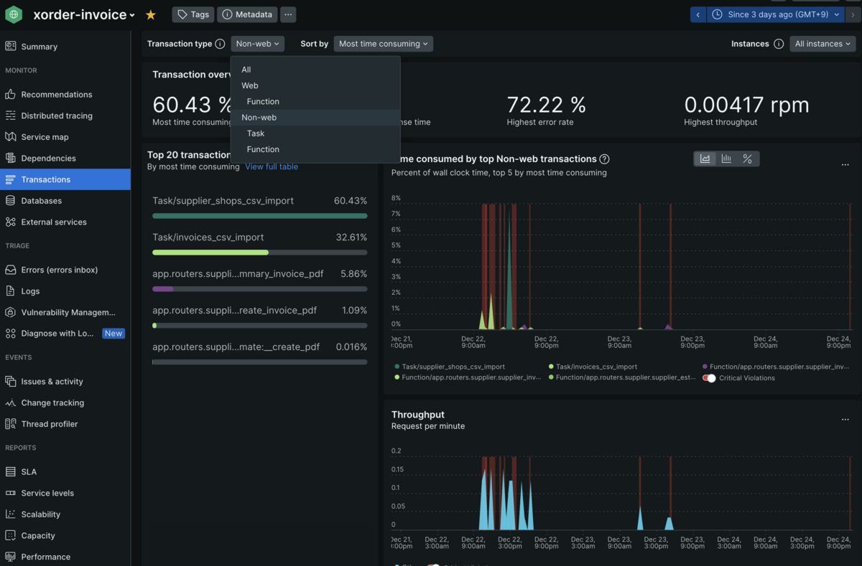Image resolution: width=862 pixels, height=566 pixels.
Task: Click the Scalability sidebar icon
Action: 10,514
